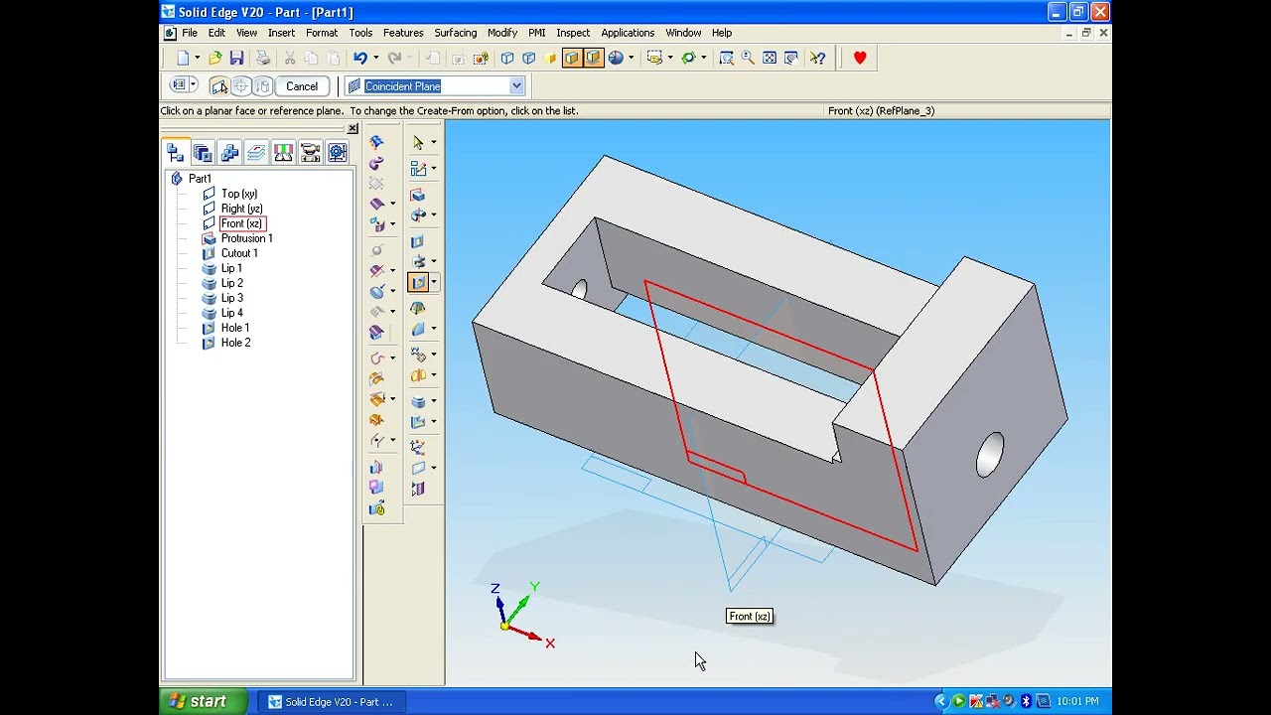Open the globe view style dropdown arrow
The image size is (1271, 715).
[631, 58]
